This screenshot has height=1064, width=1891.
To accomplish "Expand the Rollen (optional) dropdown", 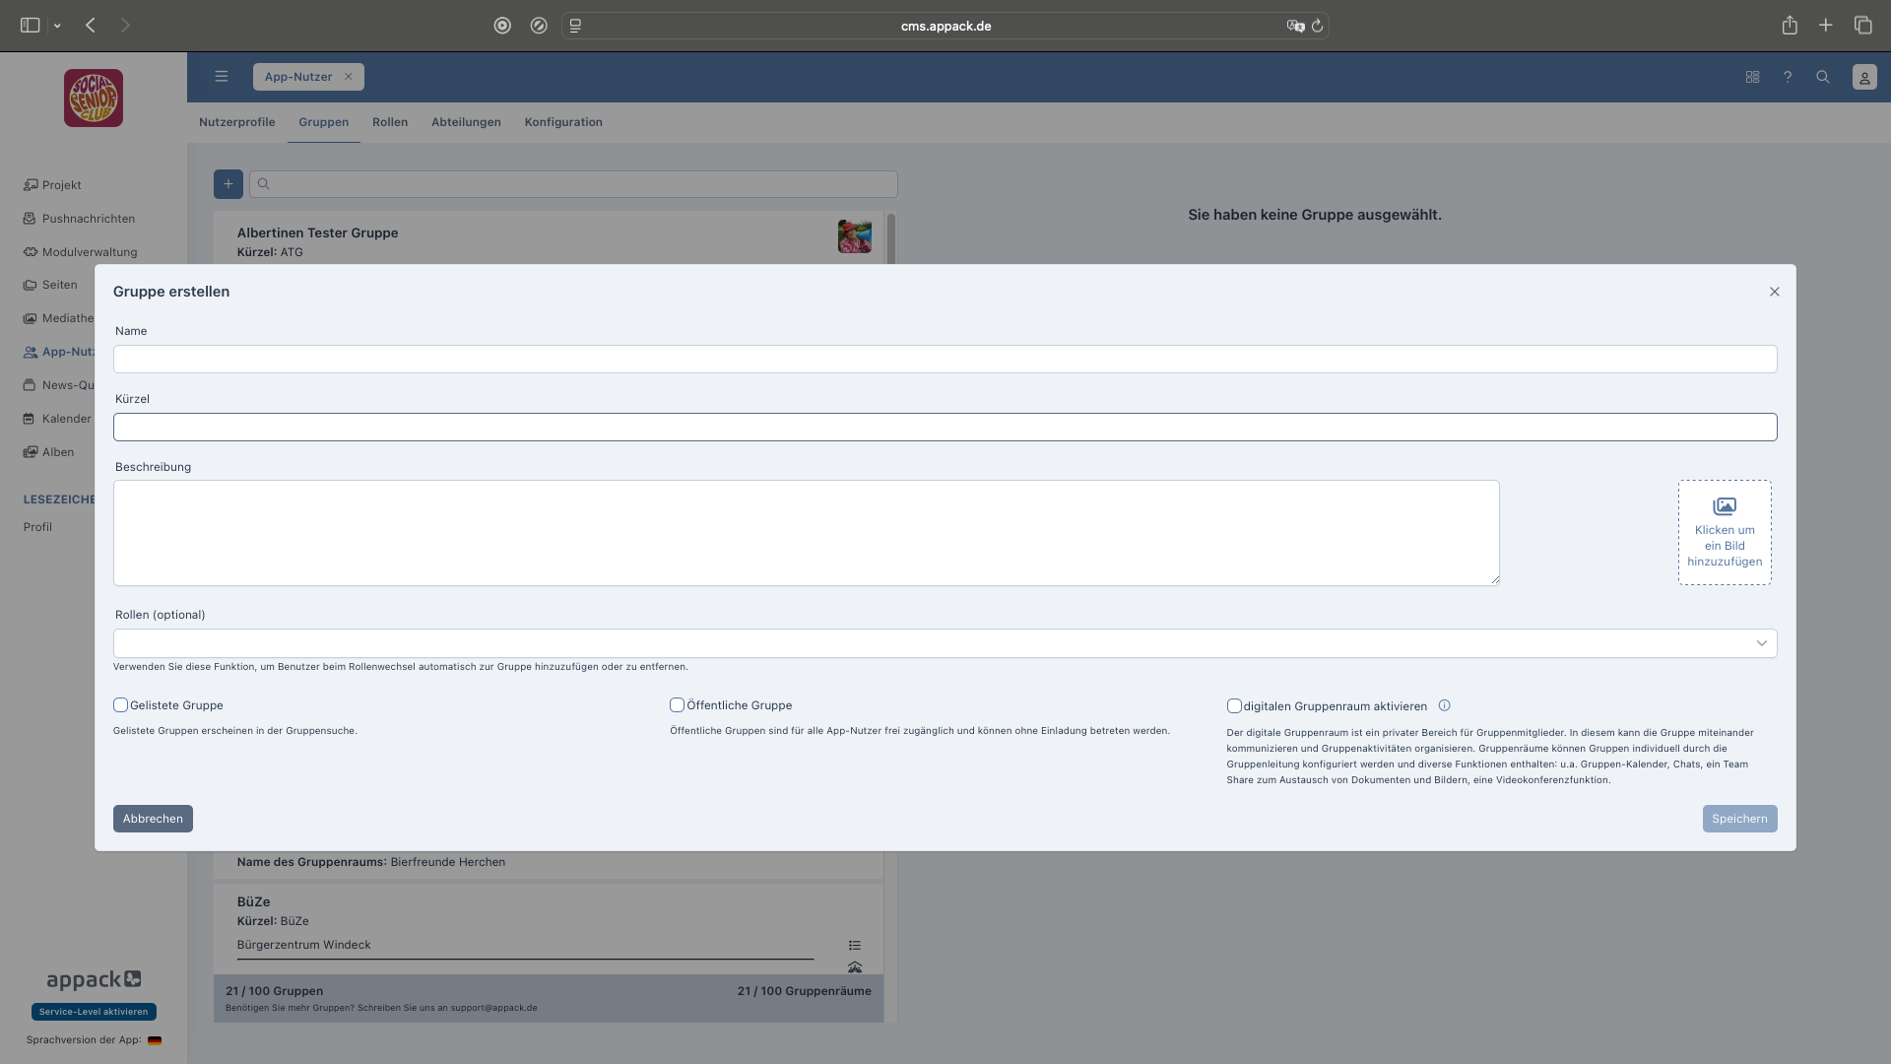I will click(1761, 643).
